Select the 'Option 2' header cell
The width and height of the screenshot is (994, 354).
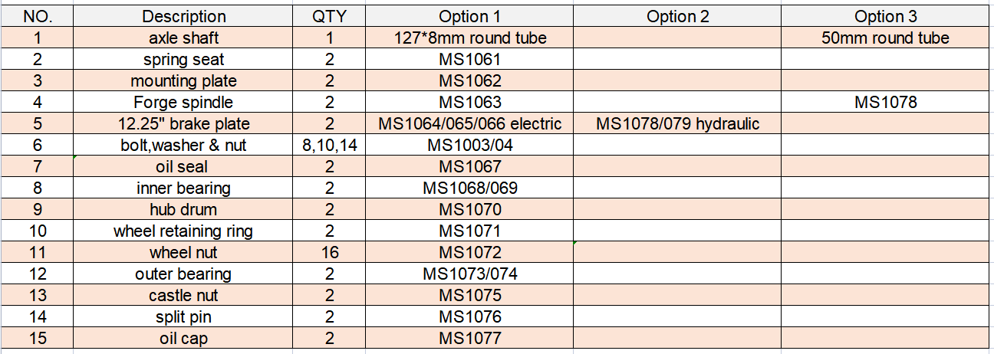pos(677,16)
